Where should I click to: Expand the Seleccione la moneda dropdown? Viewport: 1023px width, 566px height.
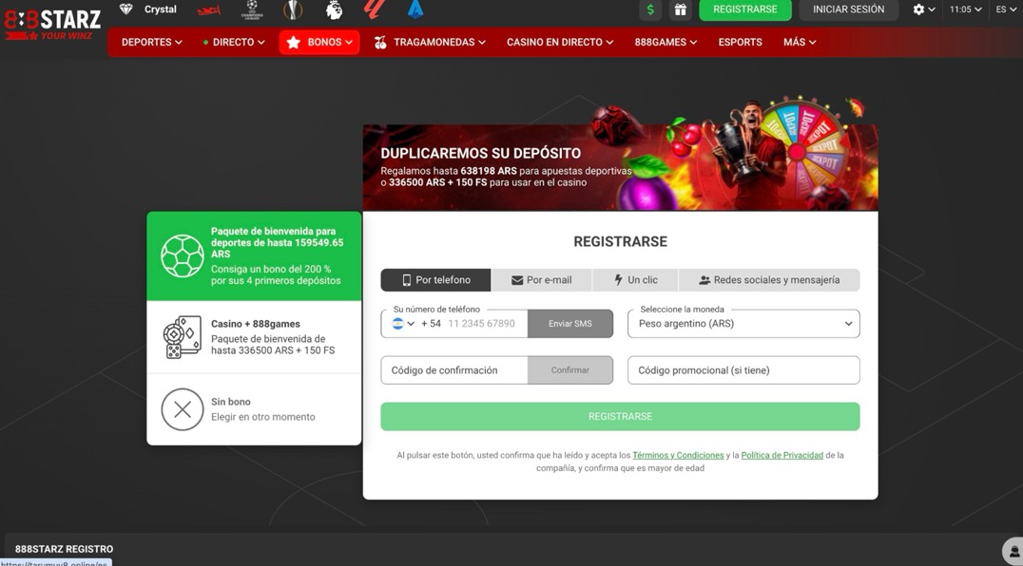743,324
